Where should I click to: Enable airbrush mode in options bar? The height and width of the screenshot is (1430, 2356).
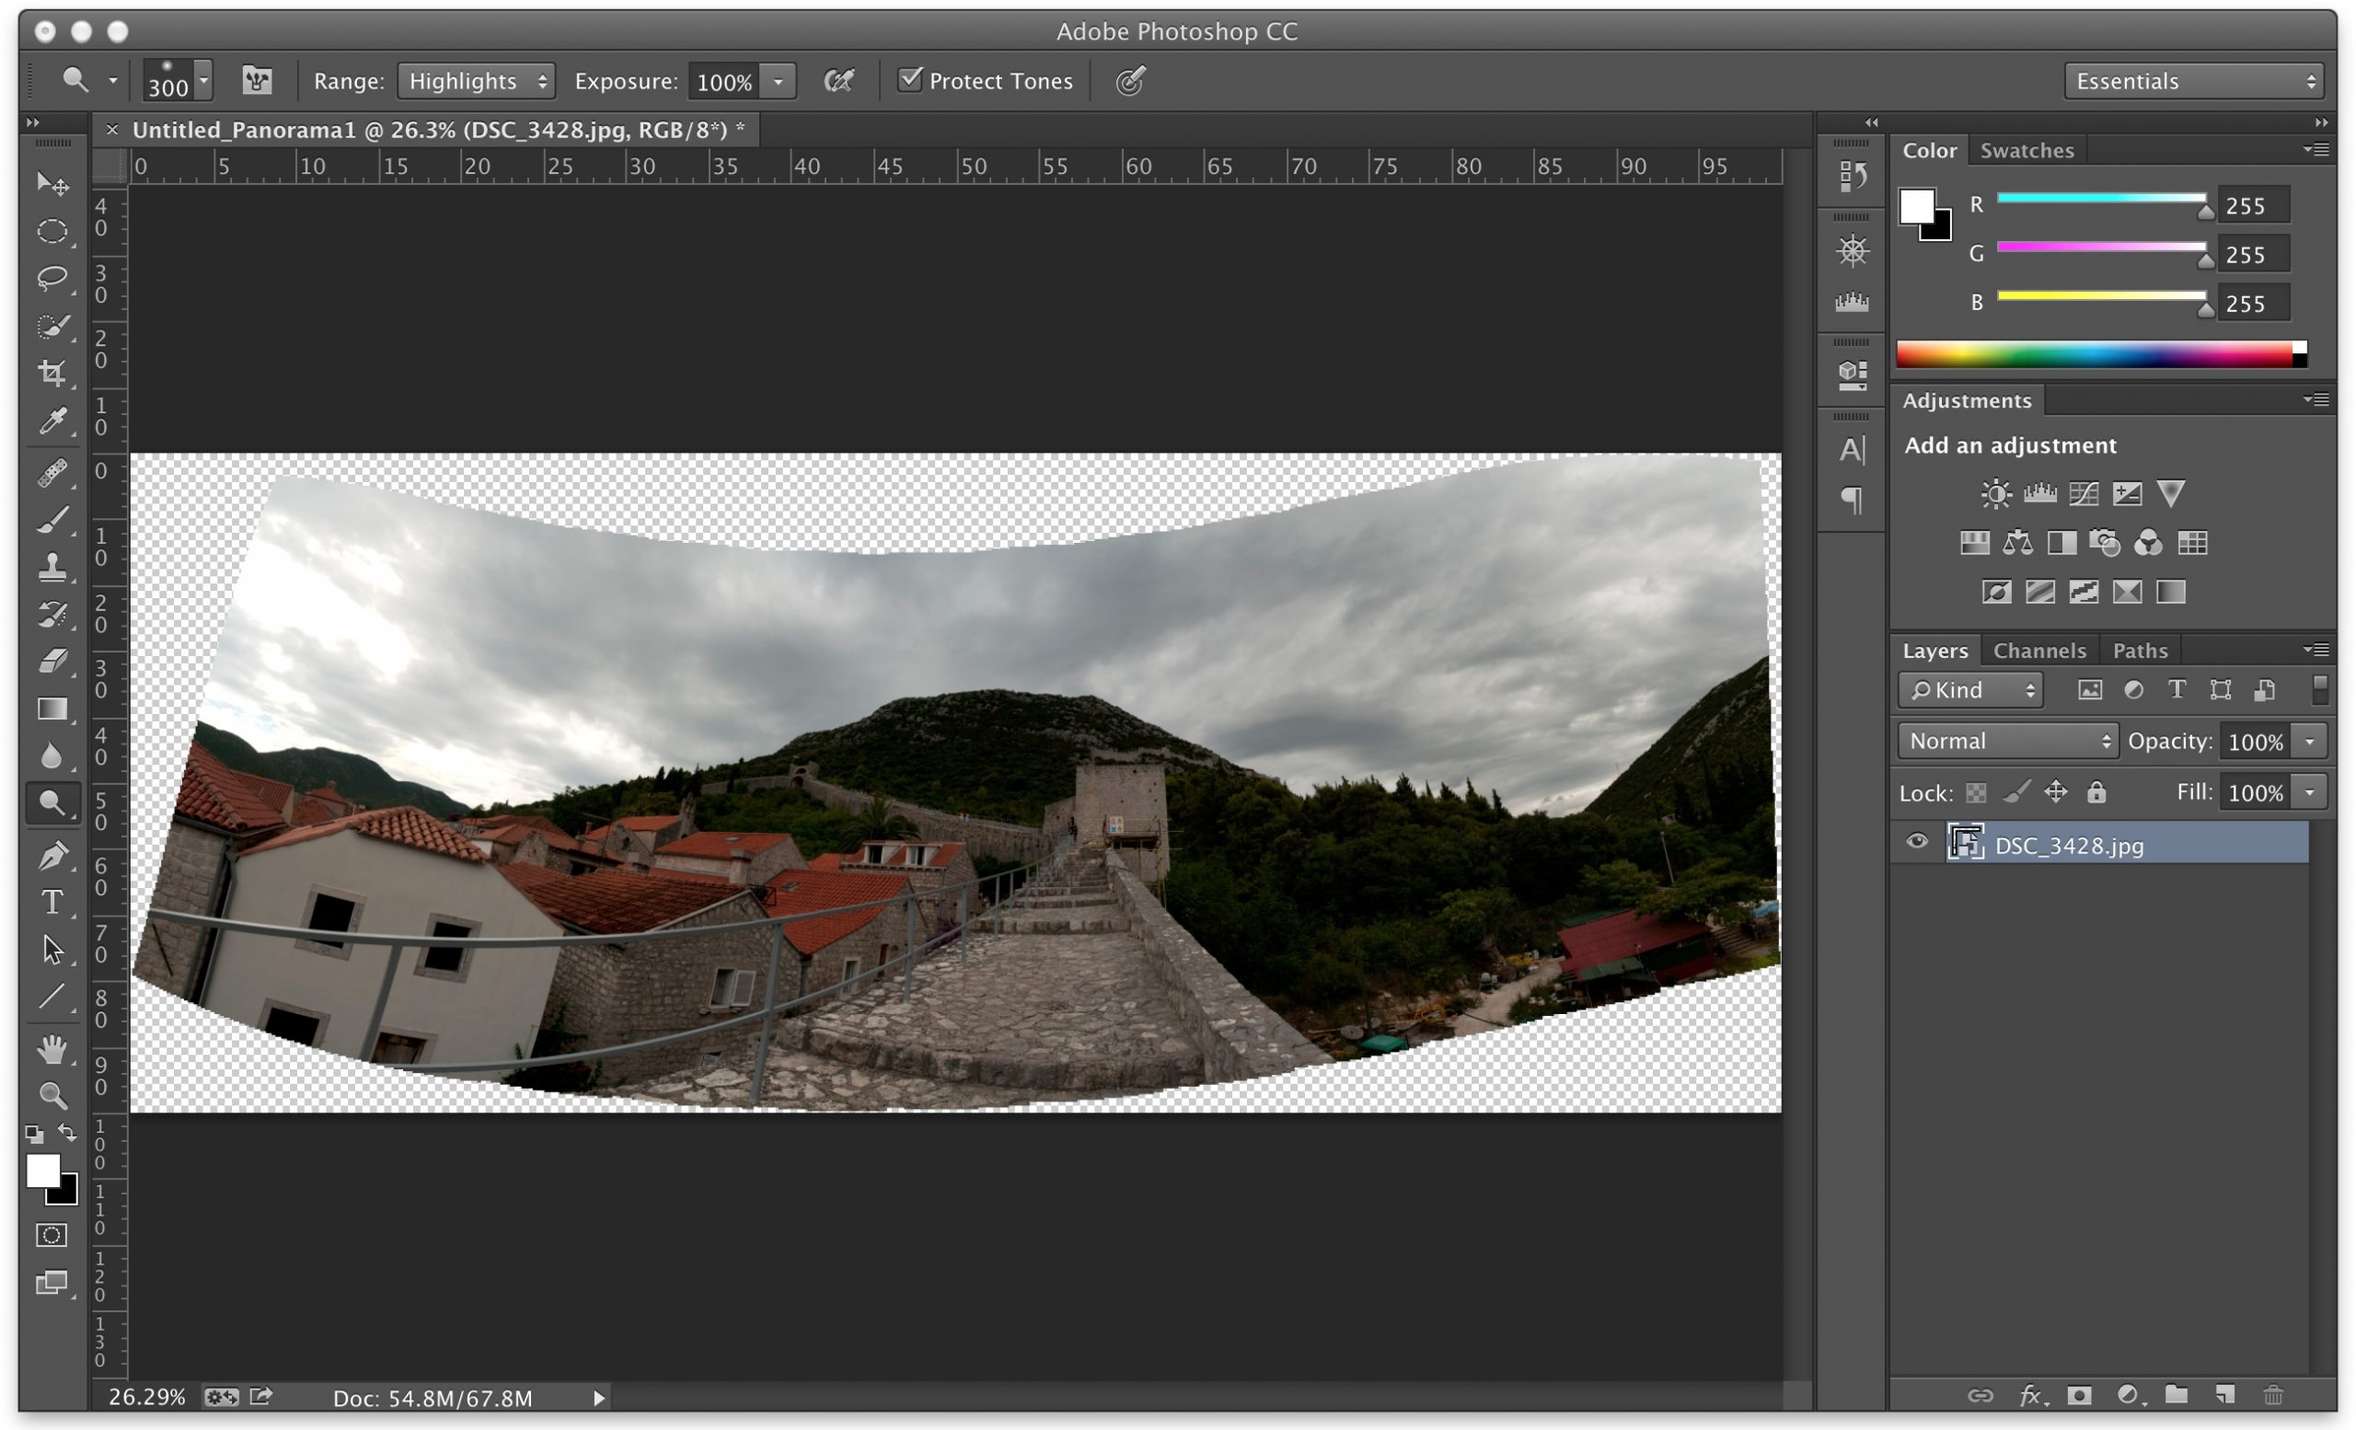(838, 81)
